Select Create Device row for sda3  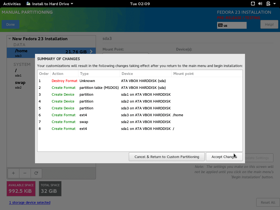140,108
